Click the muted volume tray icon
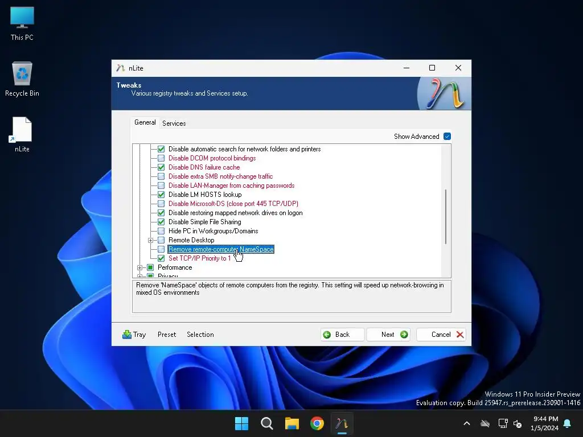 (517, 423)
